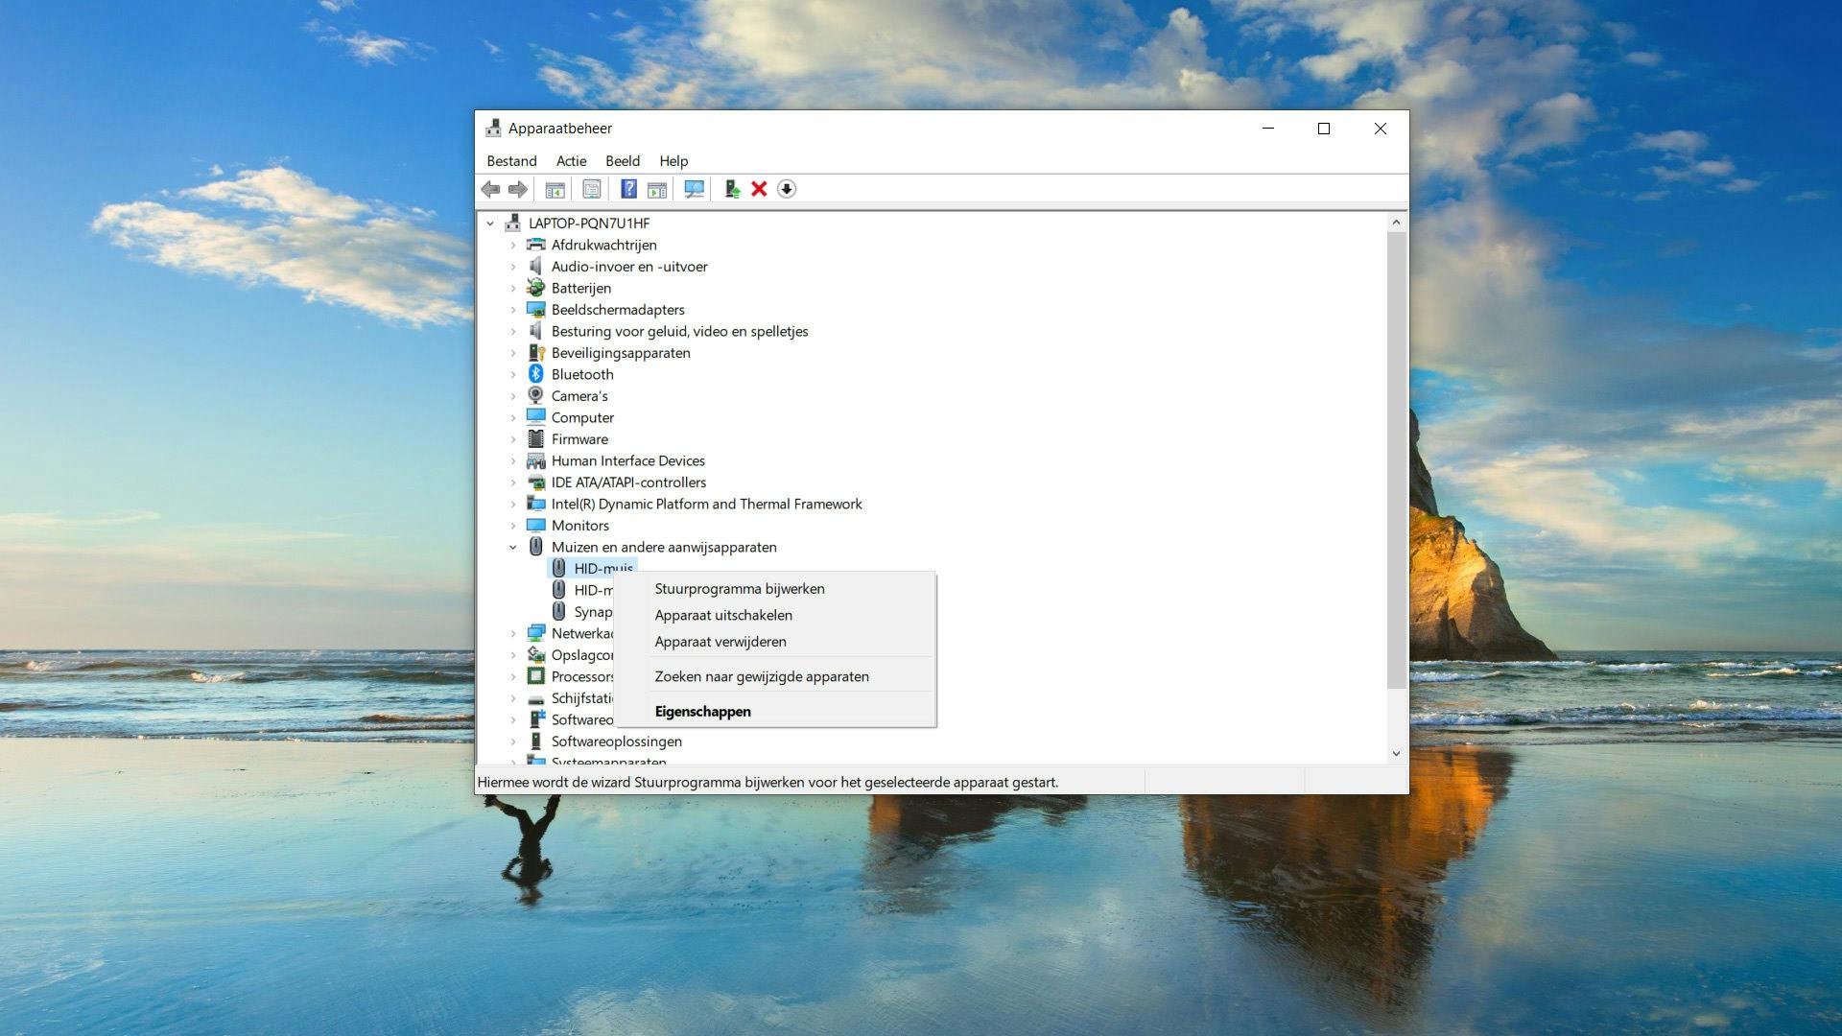Click the red X uninstall device icon
This screenshot has height=1036, width=1842.
coord(759,189)
